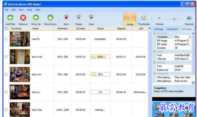The image size is (197, 117).
Task: Click the Move Down arrow icon
Action: pos(50,18)
